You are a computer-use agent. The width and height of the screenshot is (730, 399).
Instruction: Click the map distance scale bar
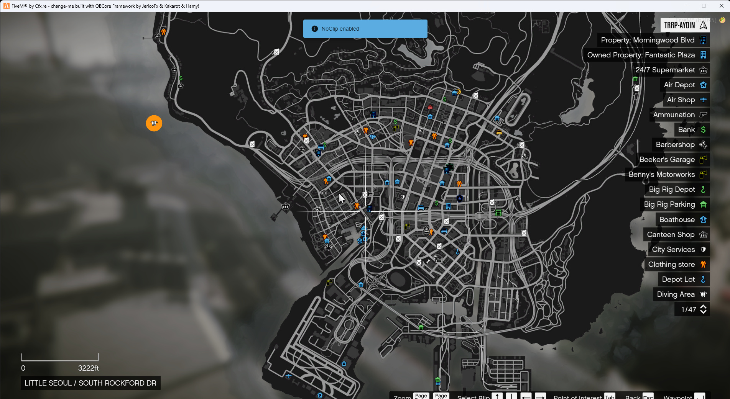pos(60,357)
